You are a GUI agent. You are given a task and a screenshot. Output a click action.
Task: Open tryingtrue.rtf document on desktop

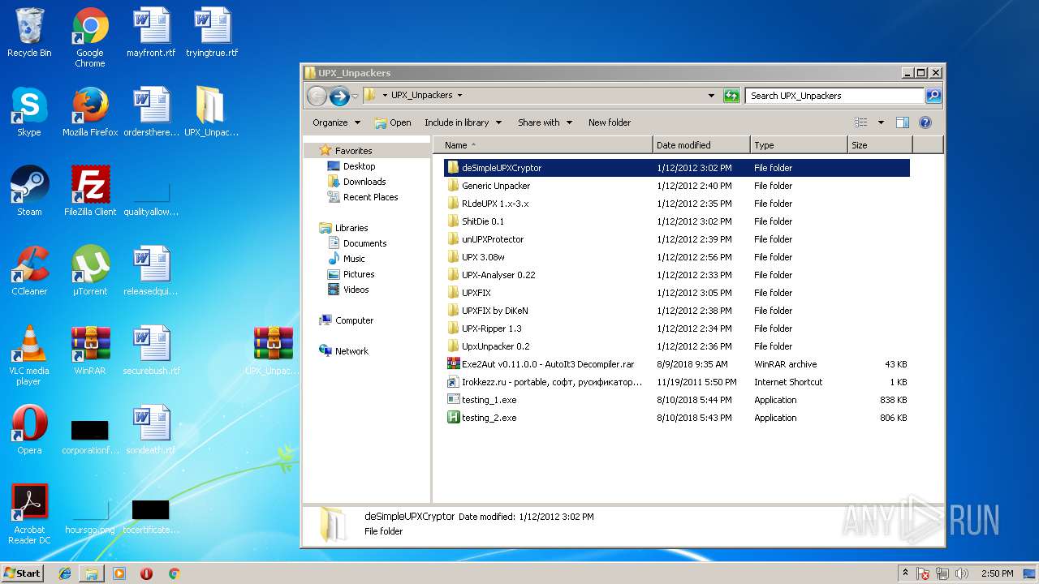[212, 33]
